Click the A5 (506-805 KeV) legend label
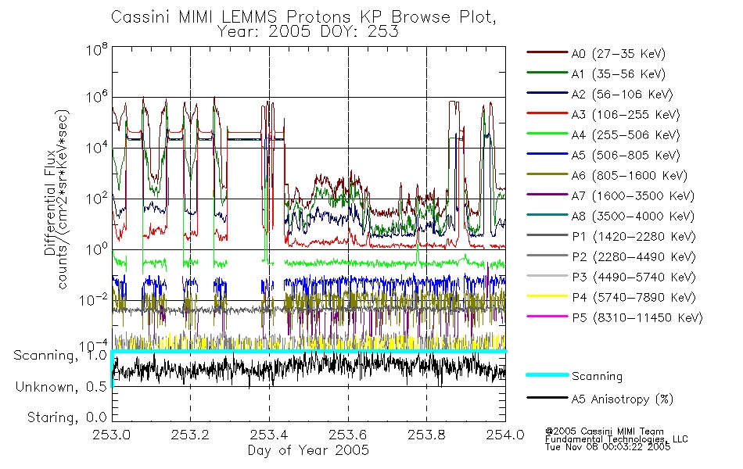This screenshot has width=743, height=469. pyautogui.click(x=626, y=156)
